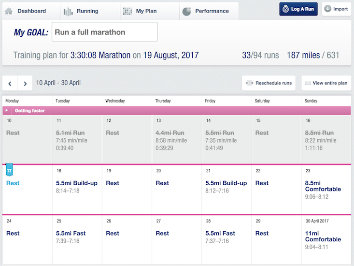Open the My Plan tab
The width and height of the screenshot is (354, 266).
click(x=150, y=11)
